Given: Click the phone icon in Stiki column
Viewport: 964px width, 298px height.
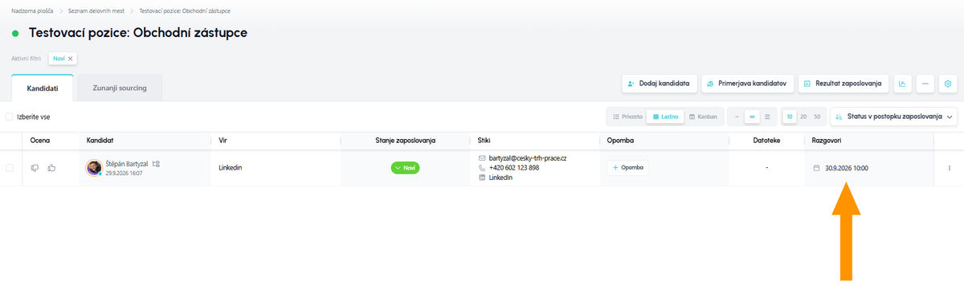Looking at the screenshot, I should point(482,168).
